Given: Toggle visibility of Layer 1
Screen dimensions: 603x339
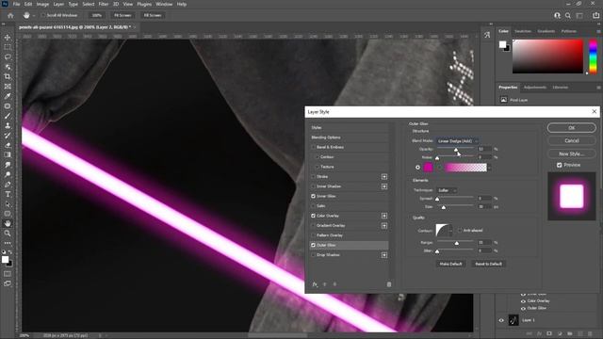Looking at the screenshot, I should 501,320.
